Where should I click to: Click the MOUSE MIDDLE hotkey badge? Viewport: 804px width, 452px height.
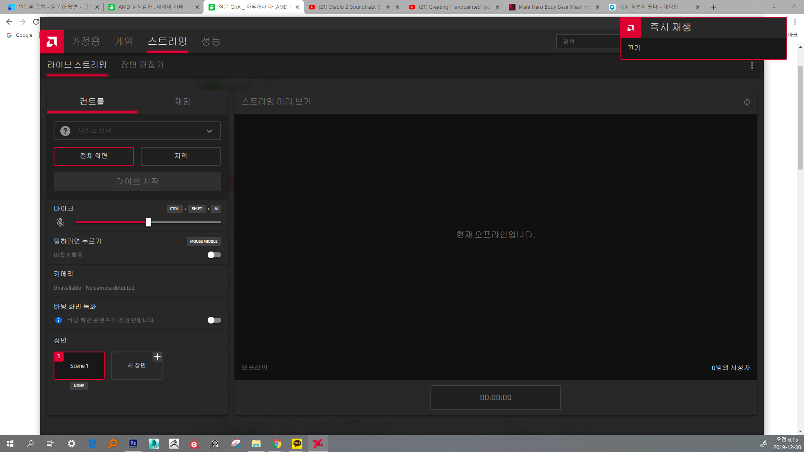(x=204, y=241)
